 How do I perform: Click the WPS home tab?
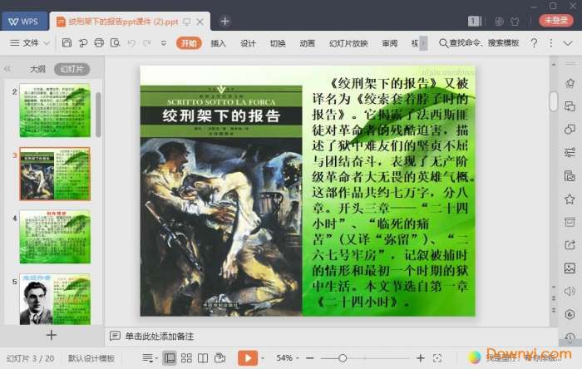click(24, 22)
